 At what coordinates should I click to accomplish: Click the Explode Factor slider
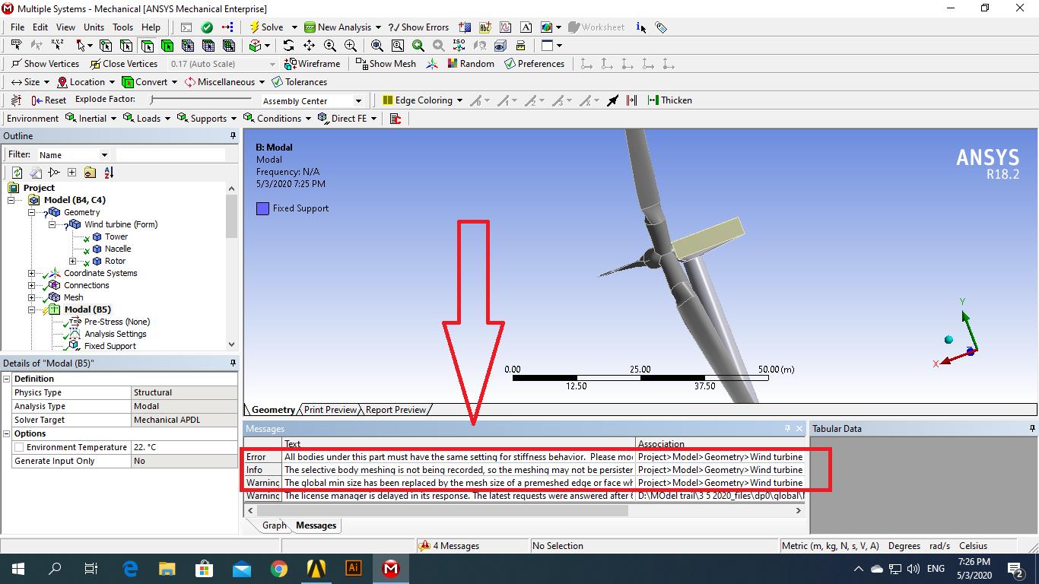click(201, 100)
